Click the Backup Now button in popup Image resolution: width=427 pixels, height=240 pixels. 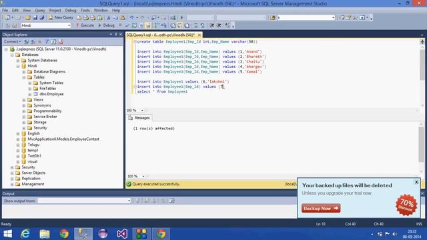(x=321, y=209)
